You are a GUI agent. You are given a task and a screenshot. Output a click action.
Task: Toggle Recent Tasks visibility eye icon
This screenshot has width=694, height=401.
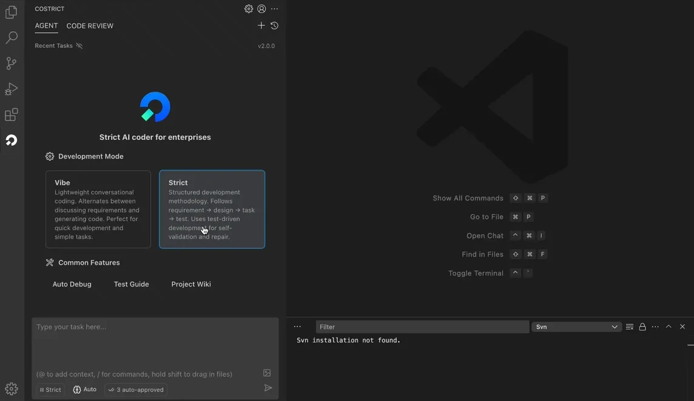(79, 45)
